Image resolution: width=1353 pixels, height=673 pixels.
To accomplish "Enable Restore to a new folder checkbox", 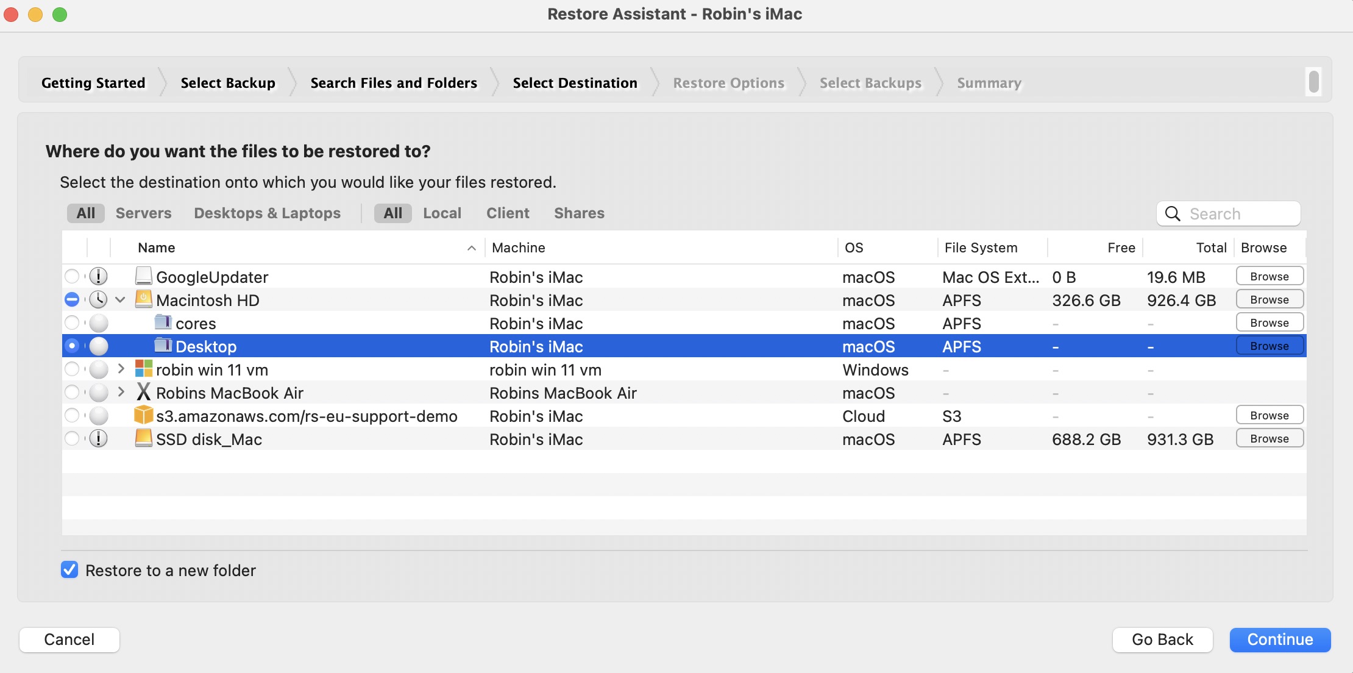I will [x=68, y=569].
